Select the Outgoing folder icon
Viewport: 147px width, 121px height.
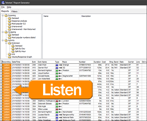6,32
